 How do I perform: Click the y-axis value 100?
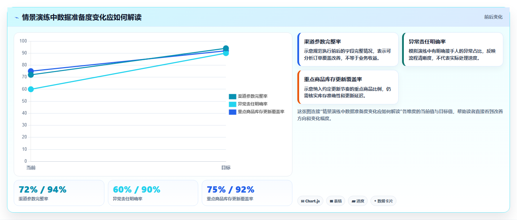pyautogui.click(x=23, y=41)
